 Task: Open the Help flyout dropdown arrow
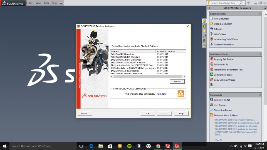coord(252,3)
